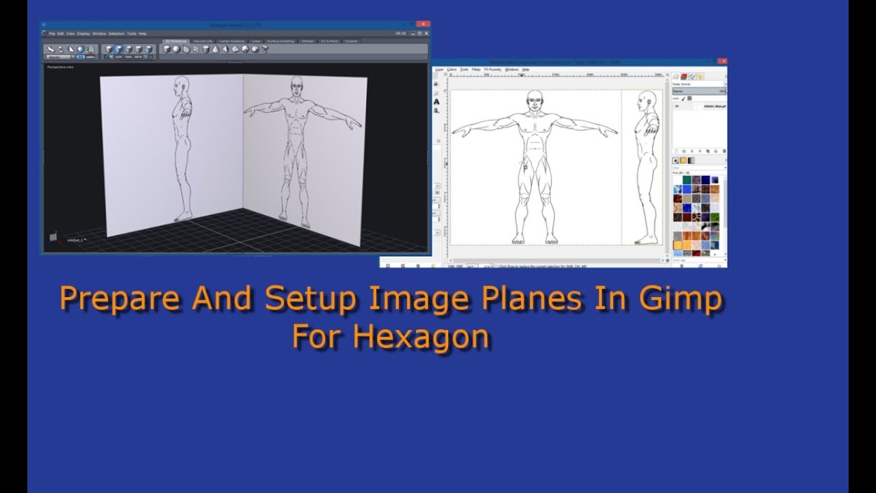
Task: Select the Athletic Male layer name
Action: pos(715,106)
